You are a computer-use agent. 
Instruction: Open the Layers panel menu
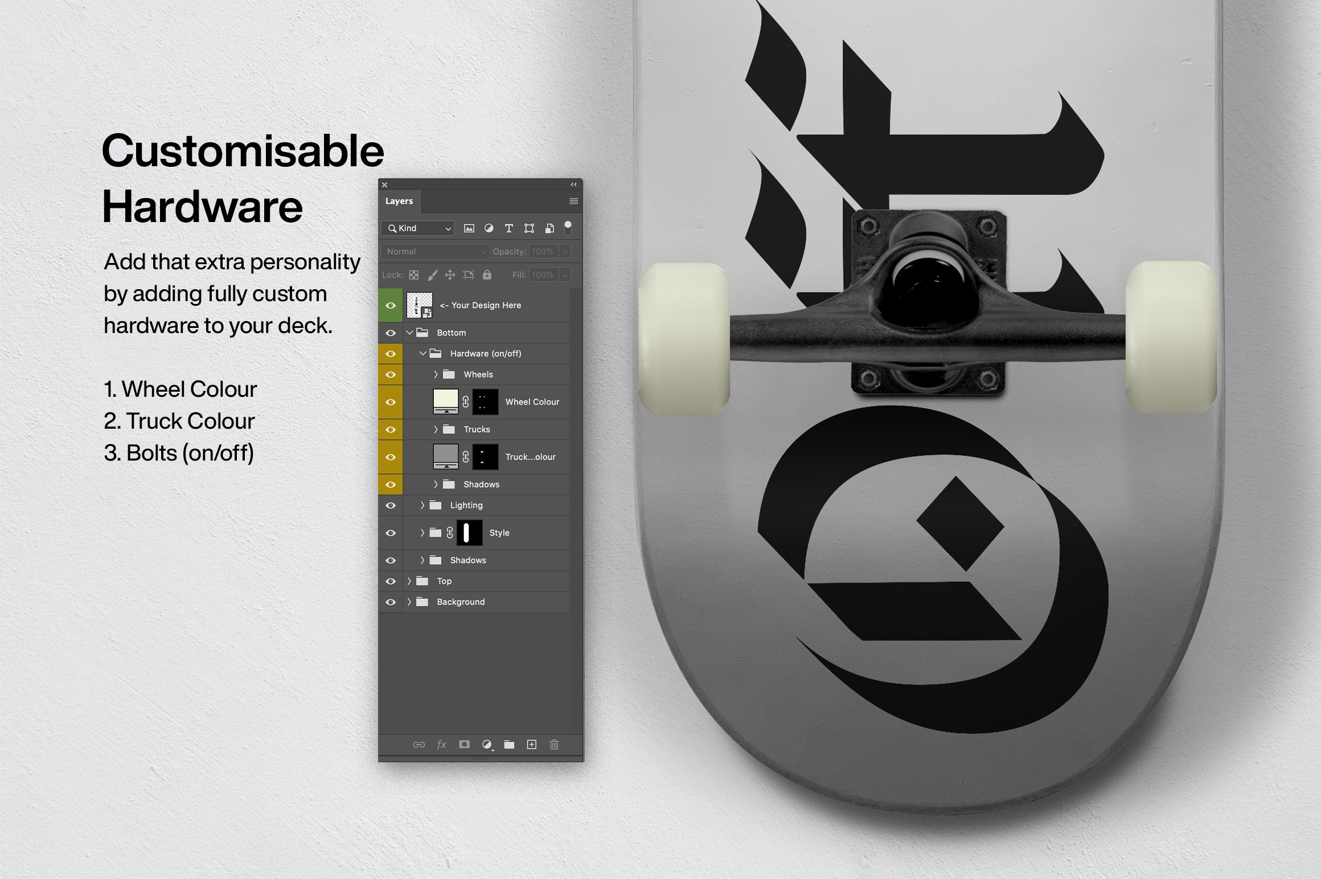click(574, 204)
